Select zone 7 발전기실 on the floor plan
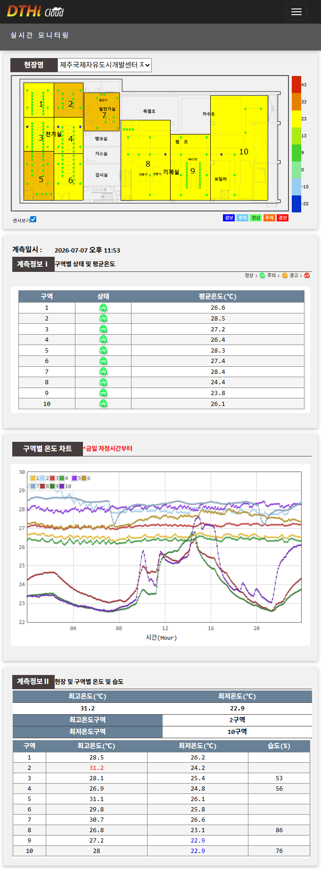This screenshot has width=321, height=869. (x=102, y=112)
